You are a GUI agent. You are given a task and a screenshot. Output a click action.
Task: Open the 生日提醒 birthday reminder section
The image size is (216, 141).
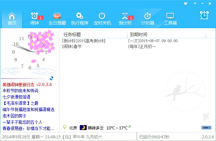(57, 19)
